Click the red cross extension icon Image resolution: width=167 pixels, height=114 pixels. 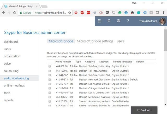point(101,13)
